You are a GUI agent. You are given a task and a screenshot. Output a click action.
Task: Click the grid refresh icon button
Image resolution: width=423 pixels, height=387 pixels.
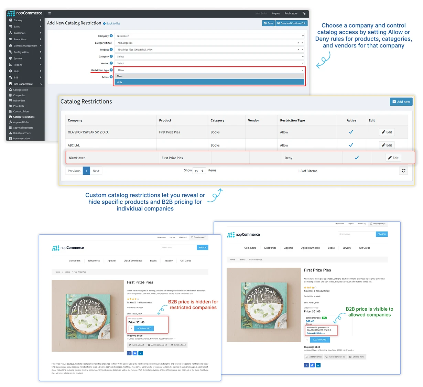click(403, 171)
